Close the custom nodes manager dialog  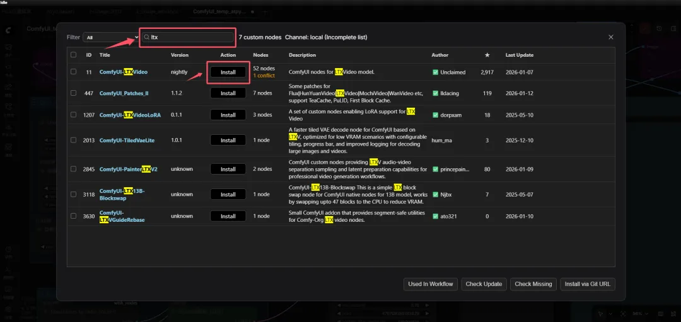pos(610,37)
